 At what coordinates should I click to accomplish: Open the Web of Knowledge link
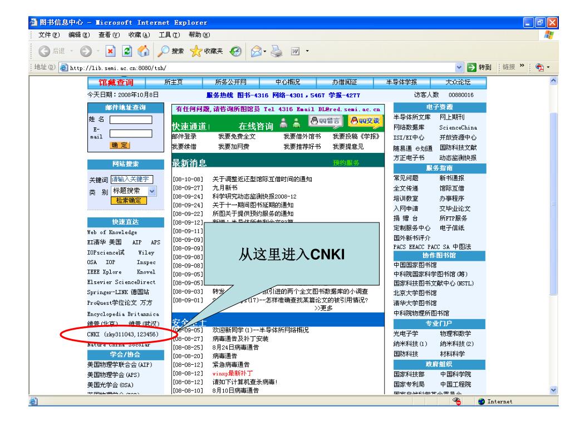pyautogui.click(x=112, y=232)
